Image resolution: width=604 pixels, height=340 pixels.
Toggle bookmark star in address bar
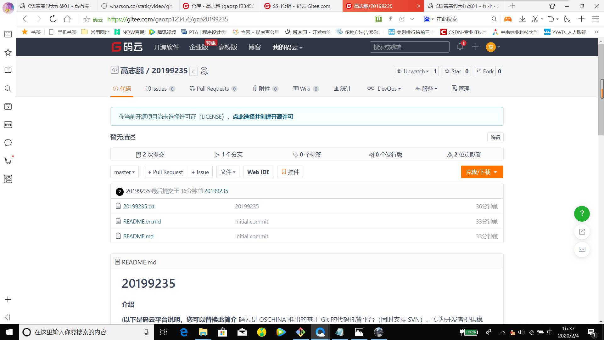[87, 19]
